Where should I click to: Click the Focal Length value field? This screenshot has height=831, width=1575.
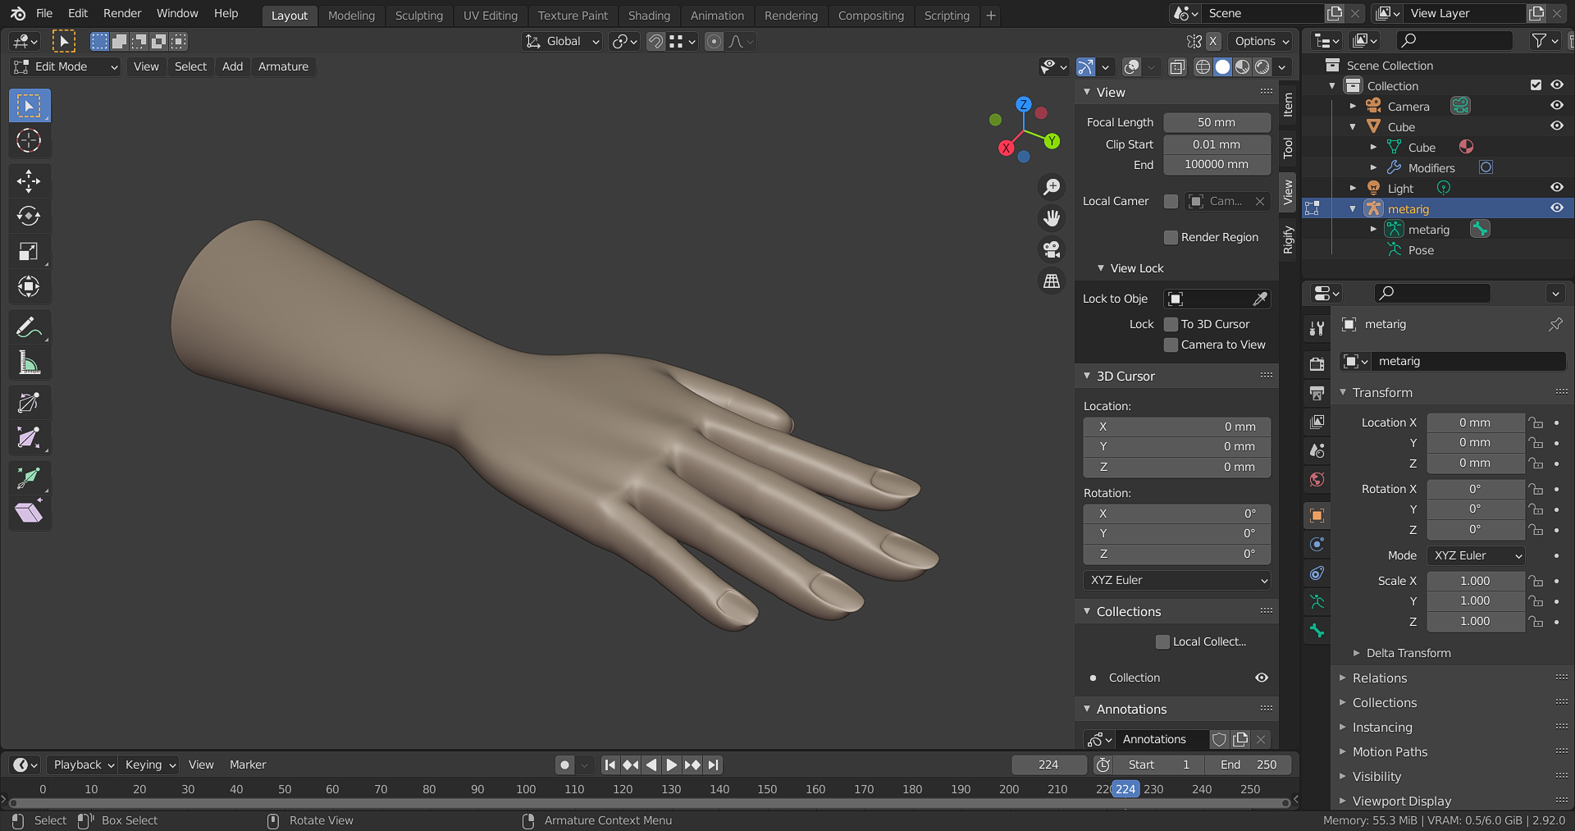(x=1217, y=123)
